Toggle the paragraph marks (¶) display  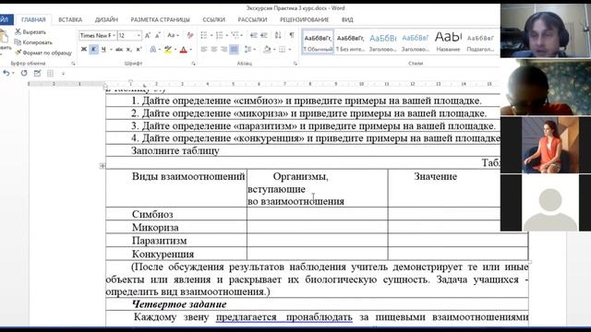pyautogui.click(x=292, y=35)
